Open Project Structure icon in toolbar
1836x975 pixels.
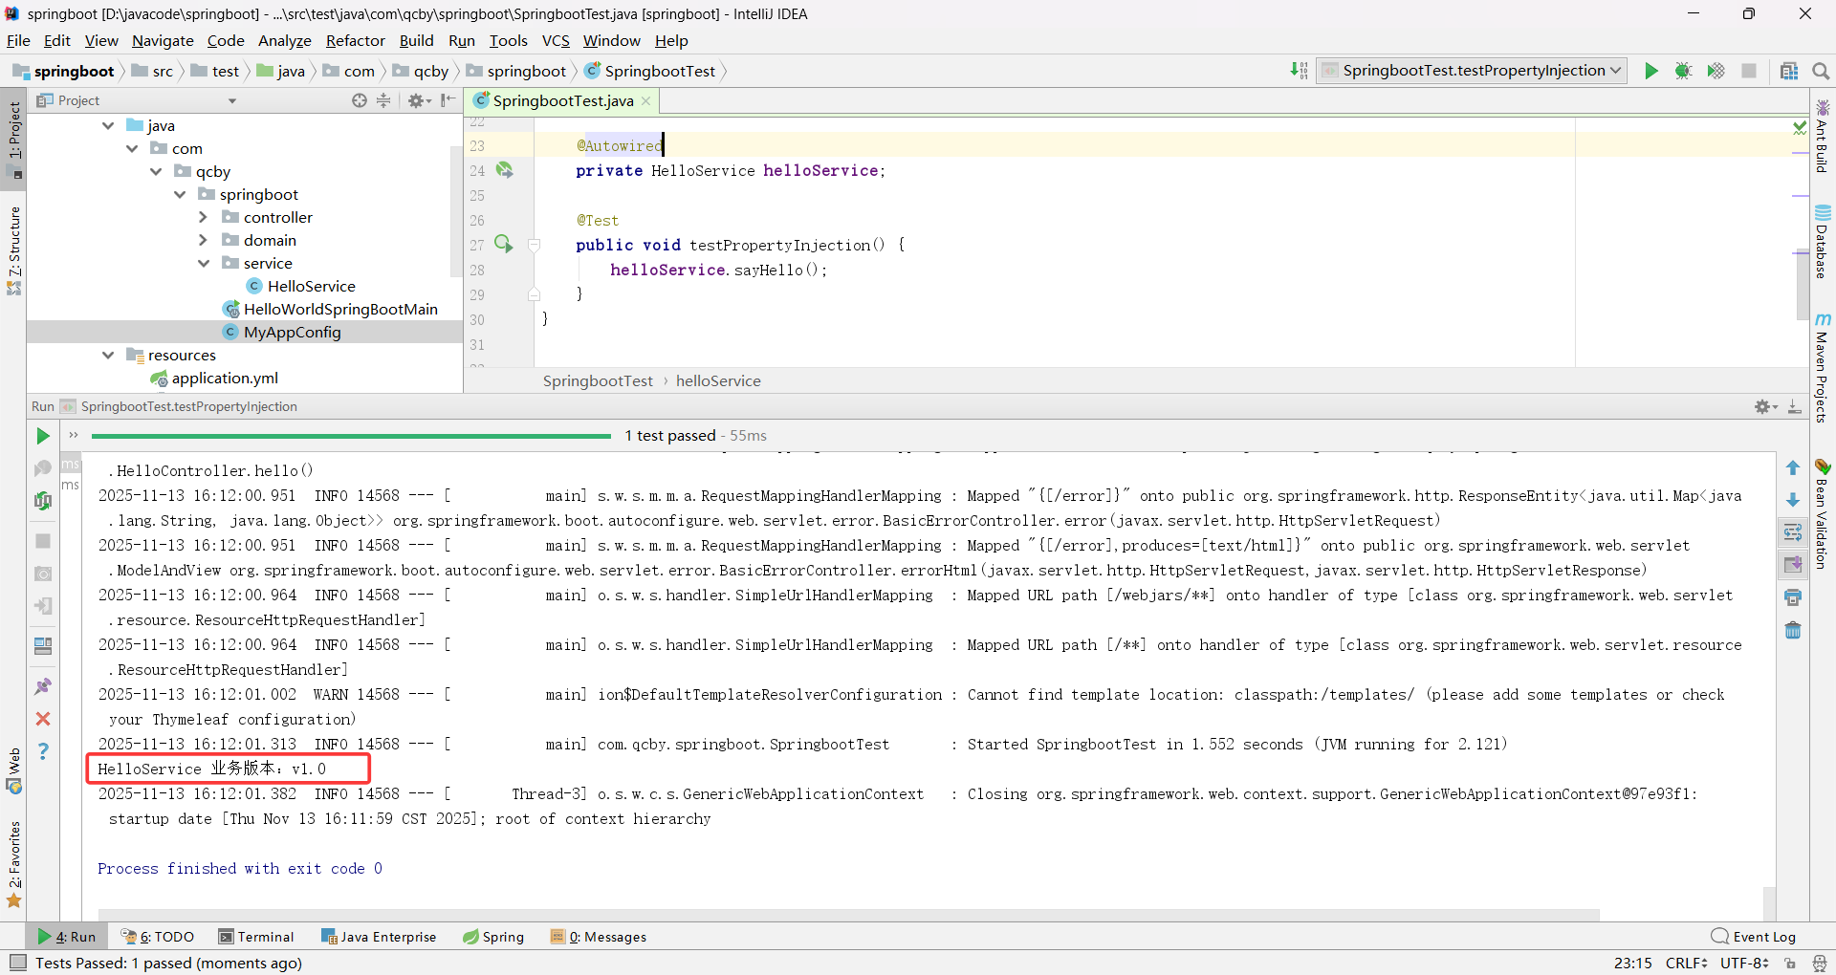click(1789, 71)
